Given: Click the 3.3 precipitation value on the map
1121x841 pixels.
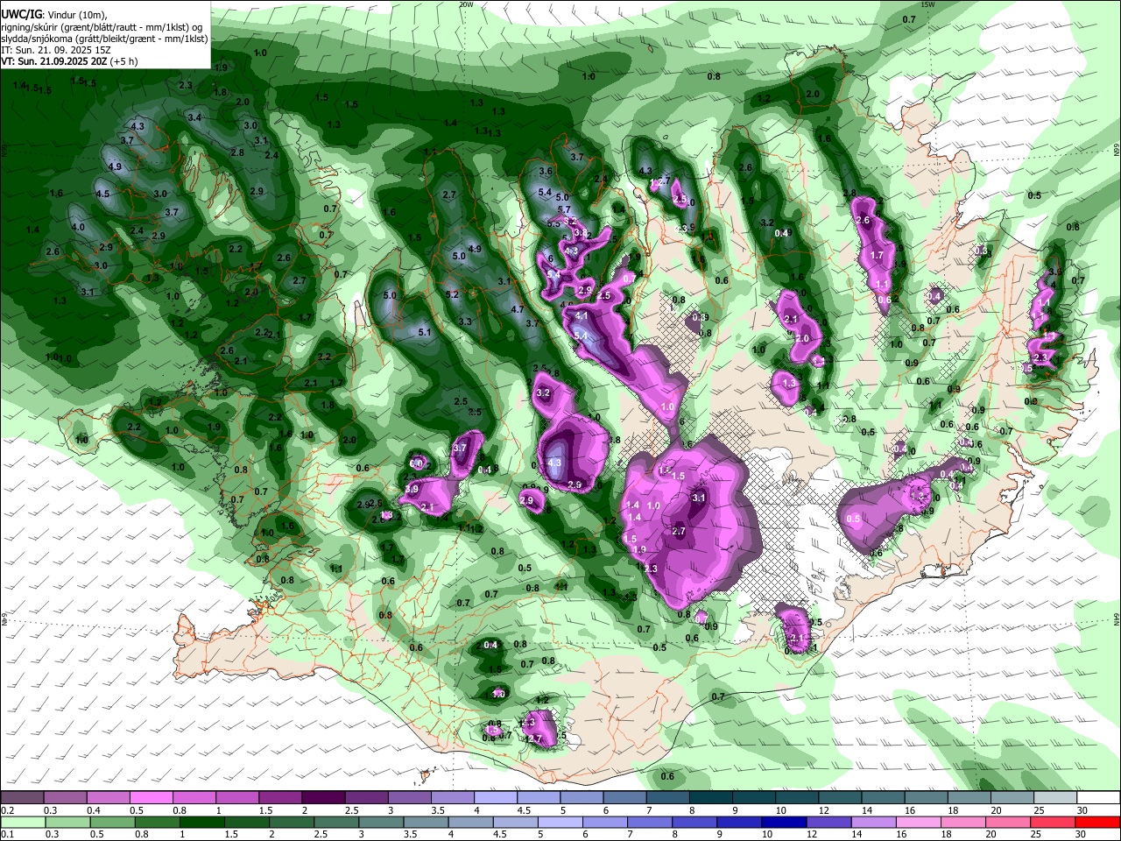Looking at the screenshot, I should 465,322.
